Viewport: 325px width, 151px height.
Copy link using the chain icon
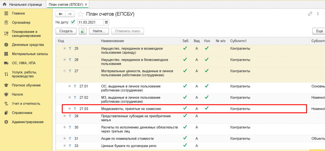click(310, 14)
